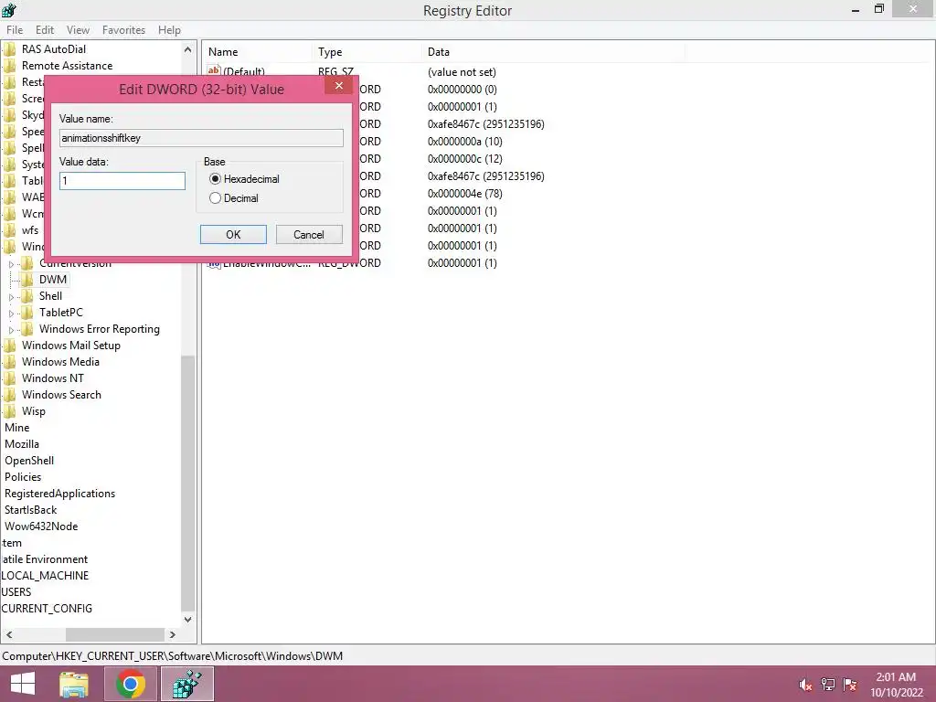Expand the TabletPC tree node
The width and height of the screenshot is (936, 702).
pyautogui.click(x=11, y=313)
